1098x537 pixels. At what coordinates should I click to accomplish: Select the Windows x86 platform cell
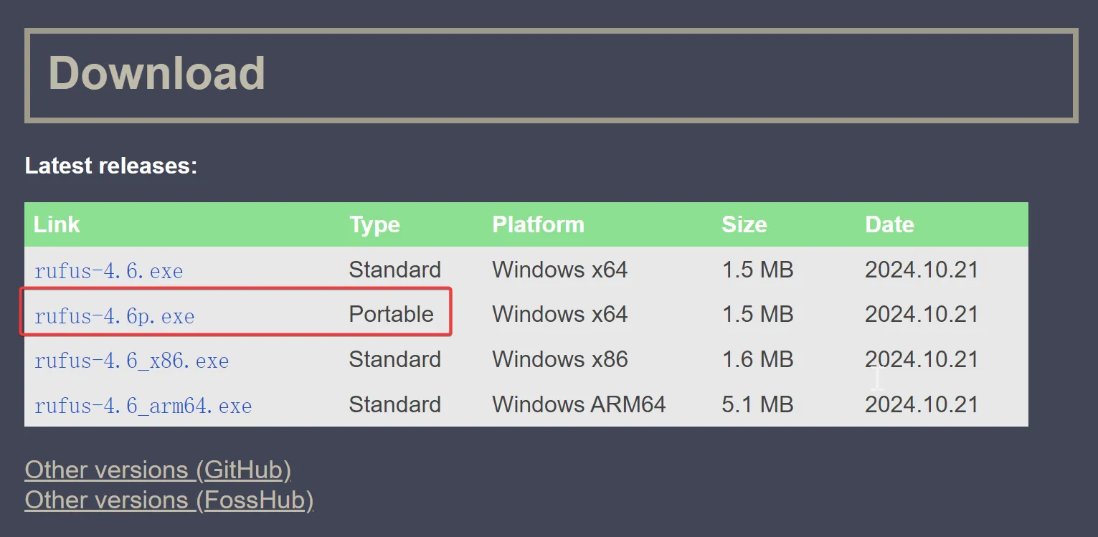coord(559,359)
